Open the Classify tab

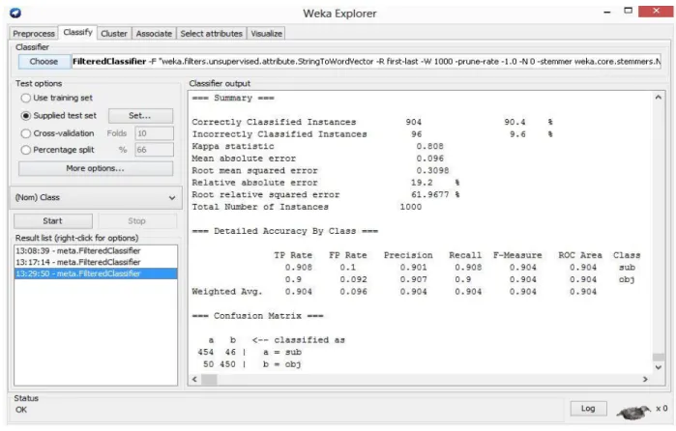pyautogui.click(x=77, y=32)
